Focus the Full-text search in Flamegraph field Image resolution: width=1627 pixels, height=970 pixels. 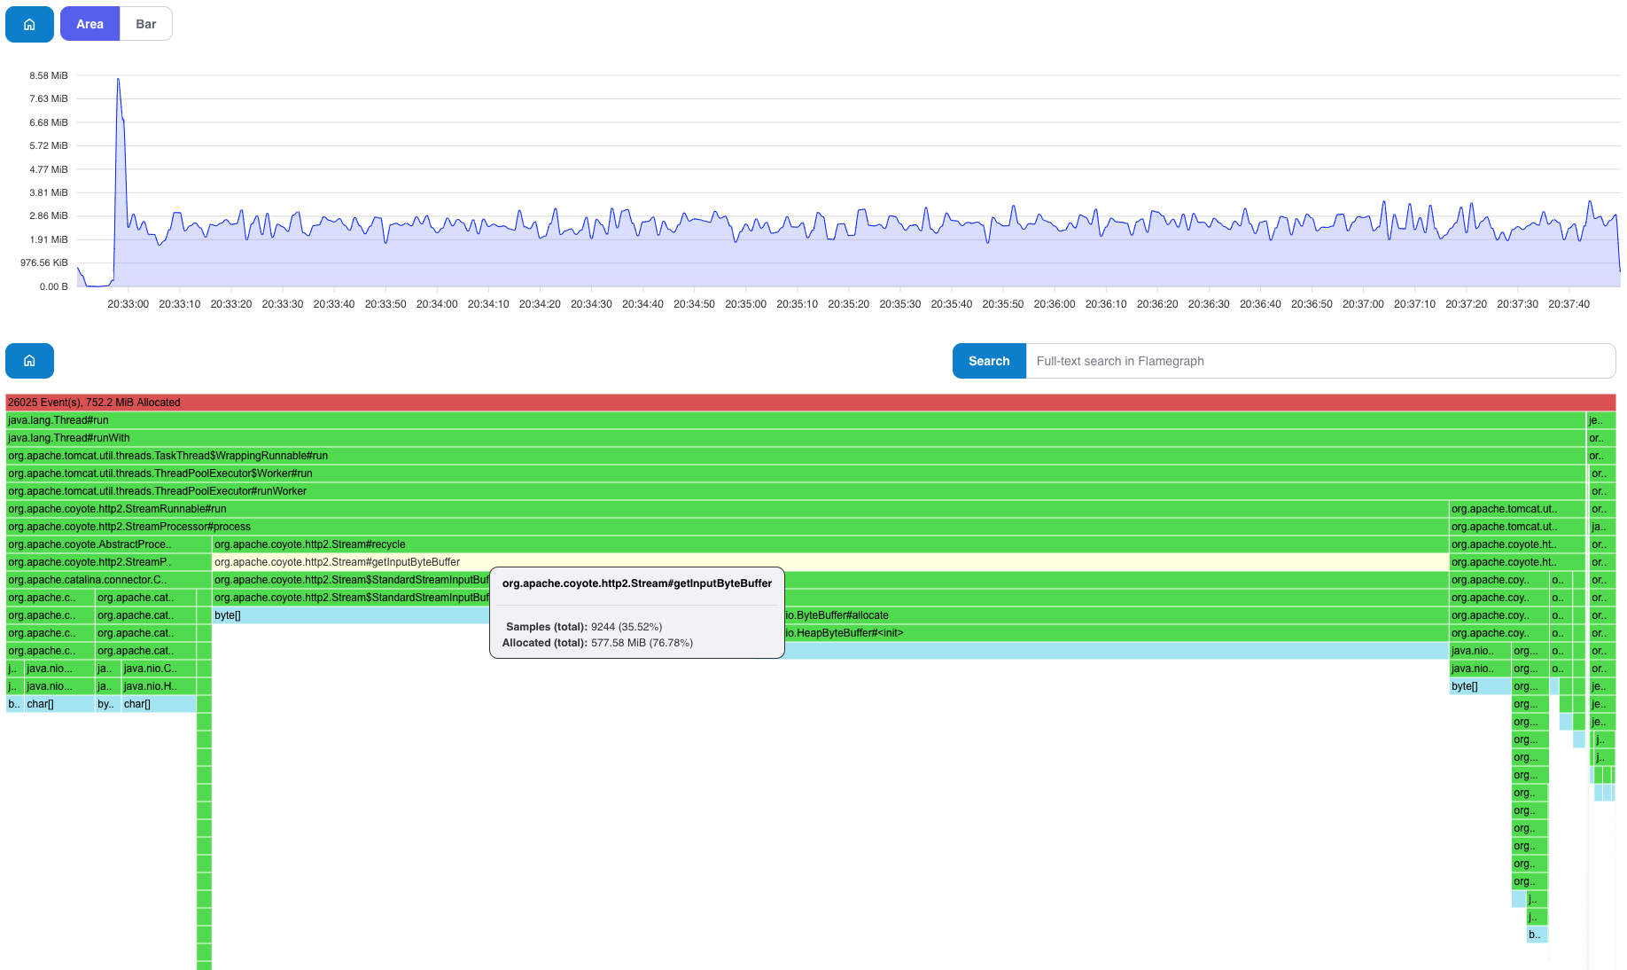pos(1320,361)
